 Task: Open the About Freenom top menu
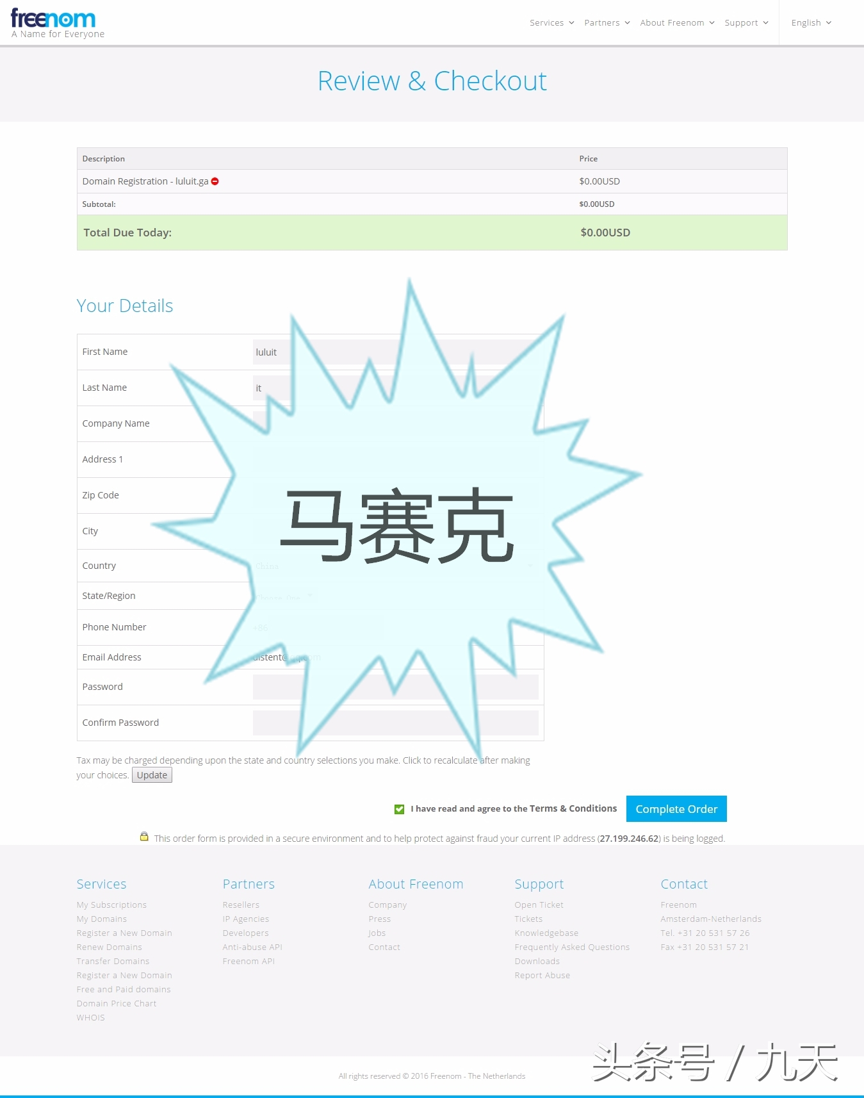(677, 22)
